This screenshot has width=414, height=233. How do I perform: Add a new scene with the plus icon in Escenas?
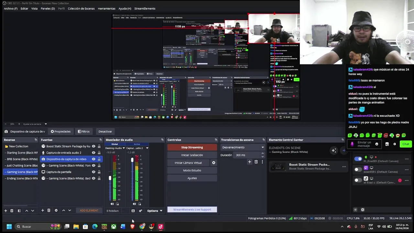tap(5, 211)
